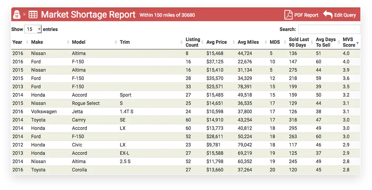This screenshot has width=372, height=190.
Task: Click the '2.5 S' trim cell
Action: [125, 162]
